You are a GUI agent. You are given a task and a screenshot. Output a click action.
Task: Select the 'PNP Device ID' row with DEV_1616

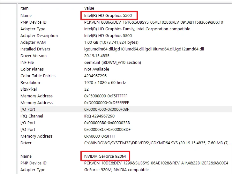[x=125, y=22]
